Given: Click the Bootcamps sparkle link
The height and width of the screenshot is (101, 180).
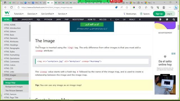Looking at the screenshot, I should point(130,14).
